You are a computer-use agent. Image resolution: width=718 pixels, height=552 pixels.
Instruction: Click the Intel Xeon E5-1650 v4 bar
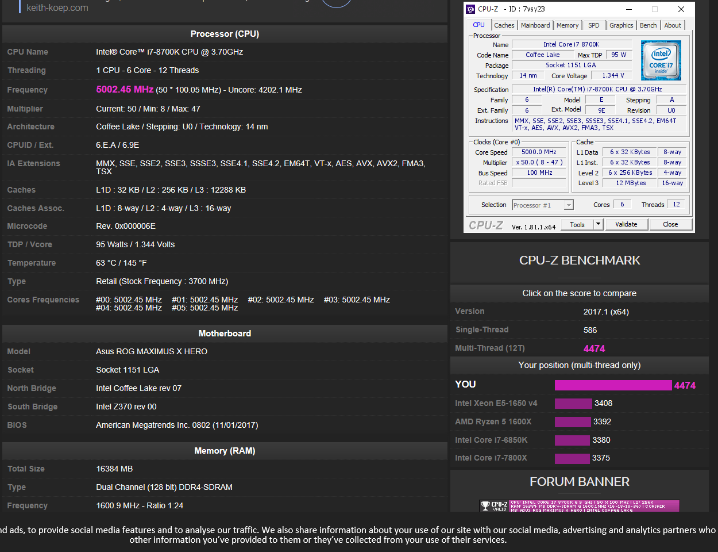(x=573, y=404)
